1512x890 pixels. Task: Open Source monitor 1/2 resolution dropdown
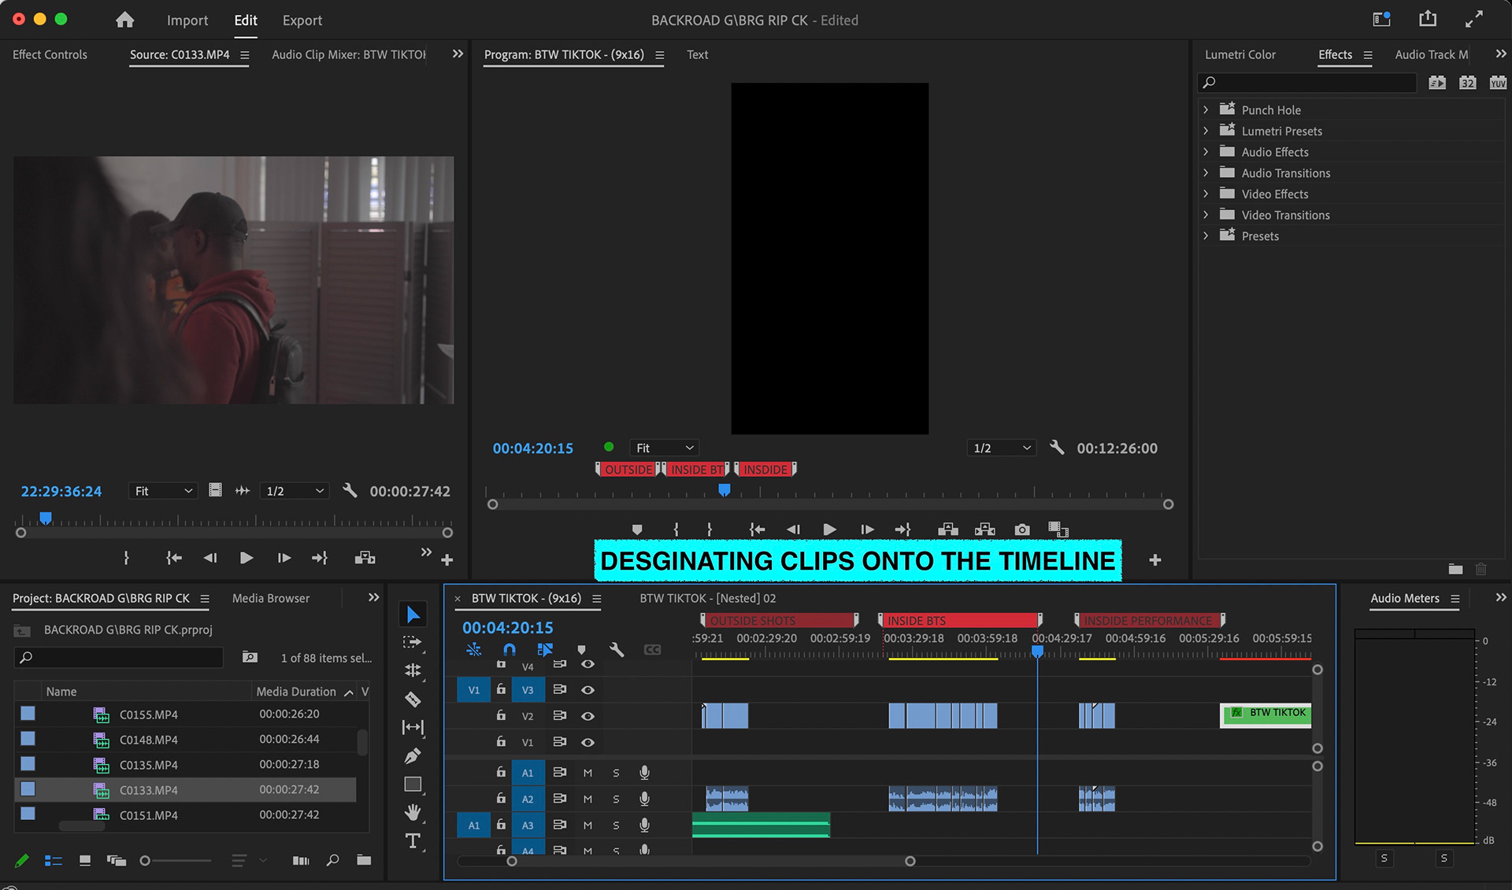click(x=295, y=491)
